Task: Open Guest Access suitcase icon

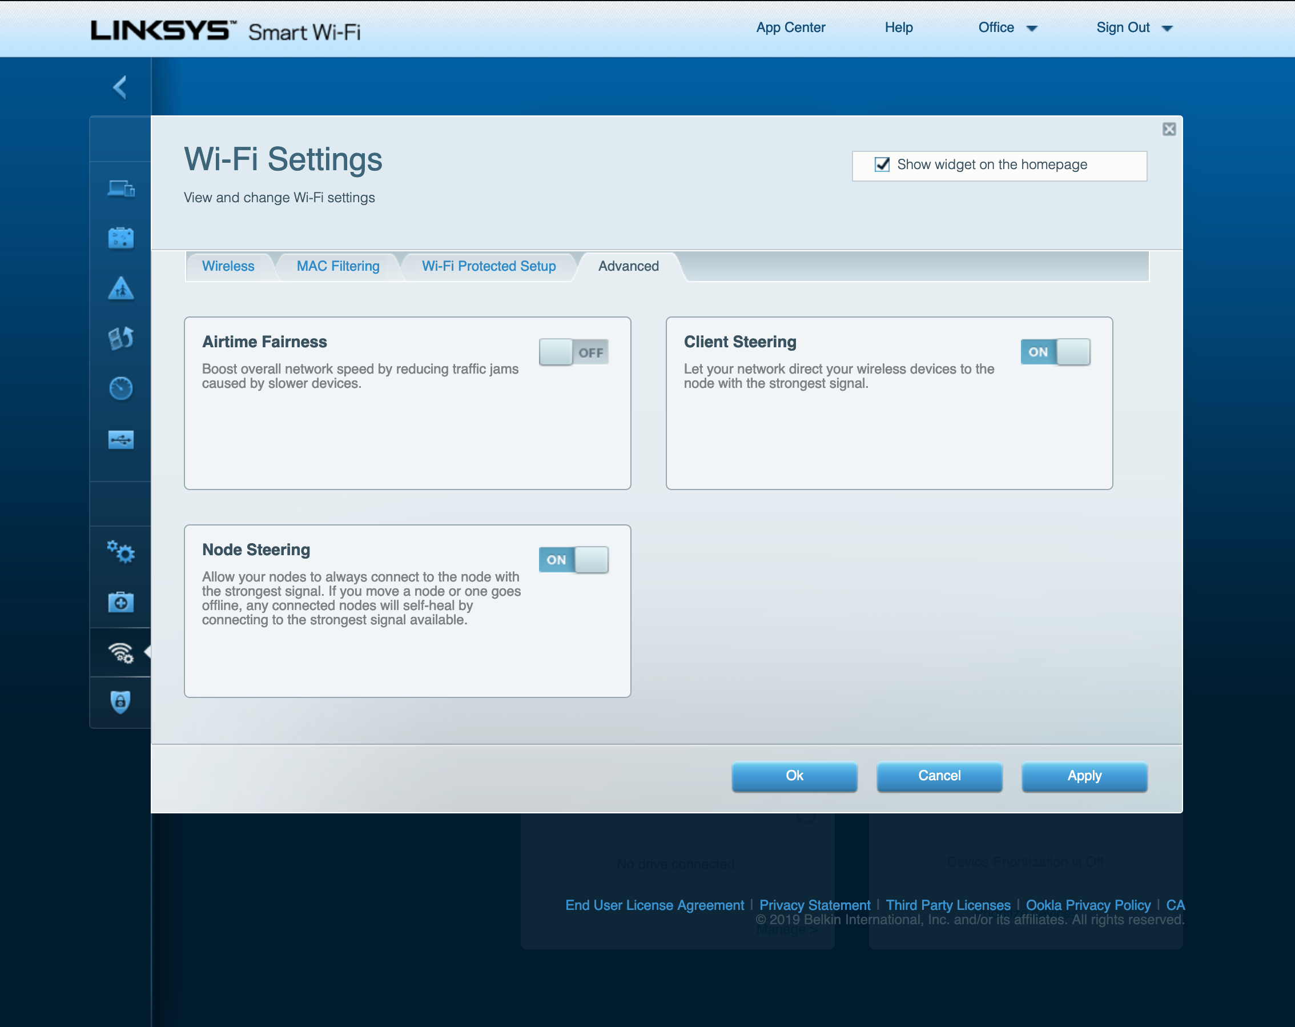Action: click(x=120, y=238)
